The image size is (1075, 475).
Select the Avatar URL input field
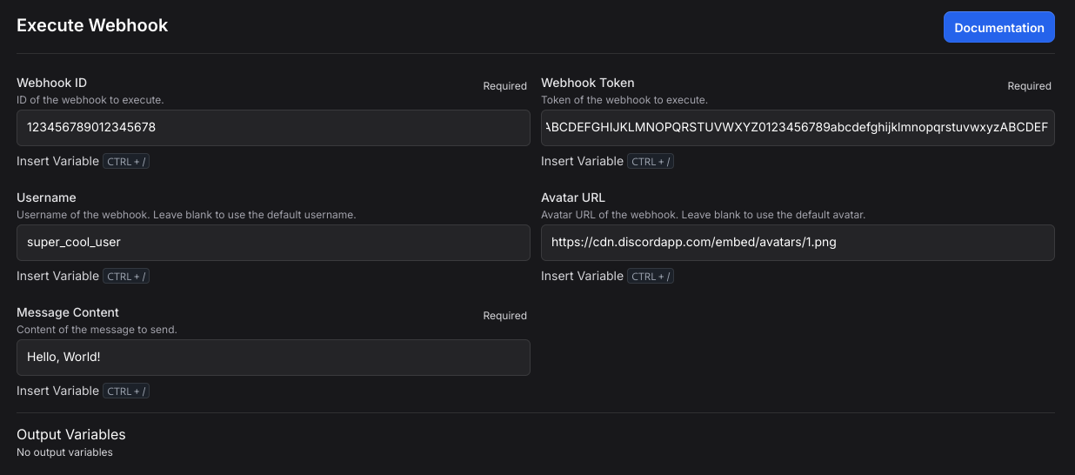click(798, 242)
